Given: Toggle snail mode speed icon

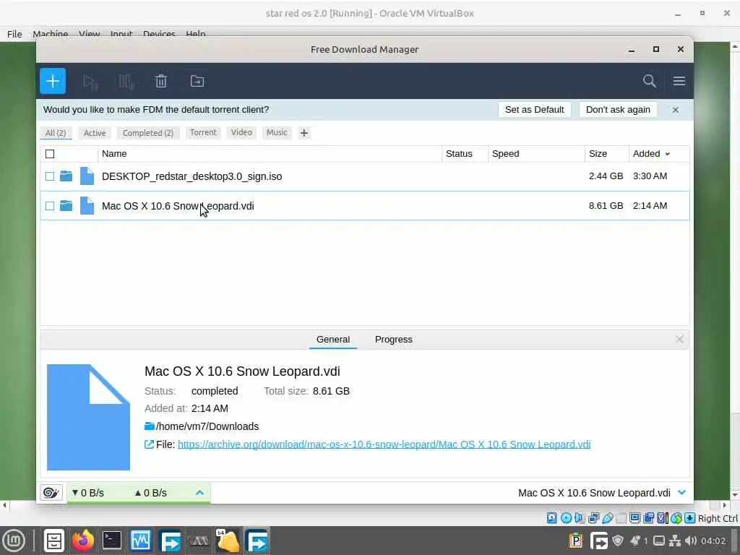Looking at the screenshot, I should tap(51, 493).
